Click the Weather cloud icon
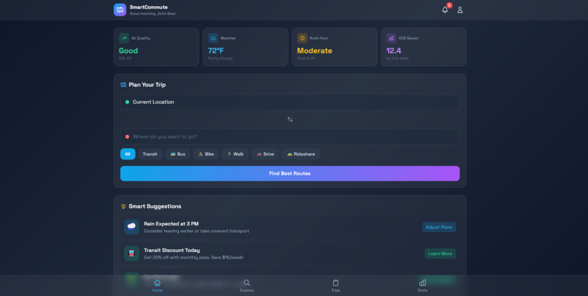The height and width of the screenshot is (296, 588). coord(213,38)
